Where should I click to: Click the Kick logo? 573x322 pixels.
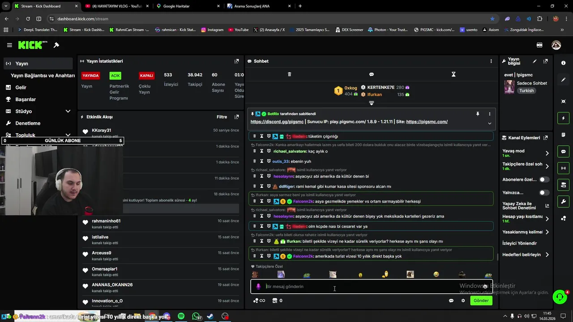pos(33,45)
